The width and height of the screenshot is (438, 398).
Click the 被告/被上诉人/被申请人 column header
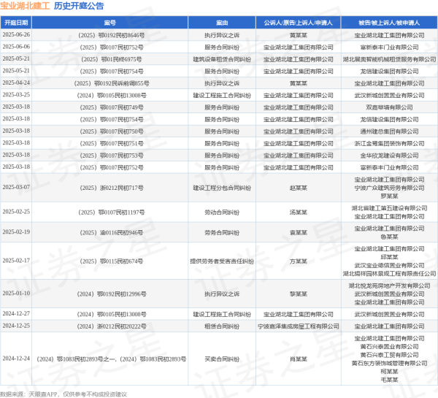(389, 23)
